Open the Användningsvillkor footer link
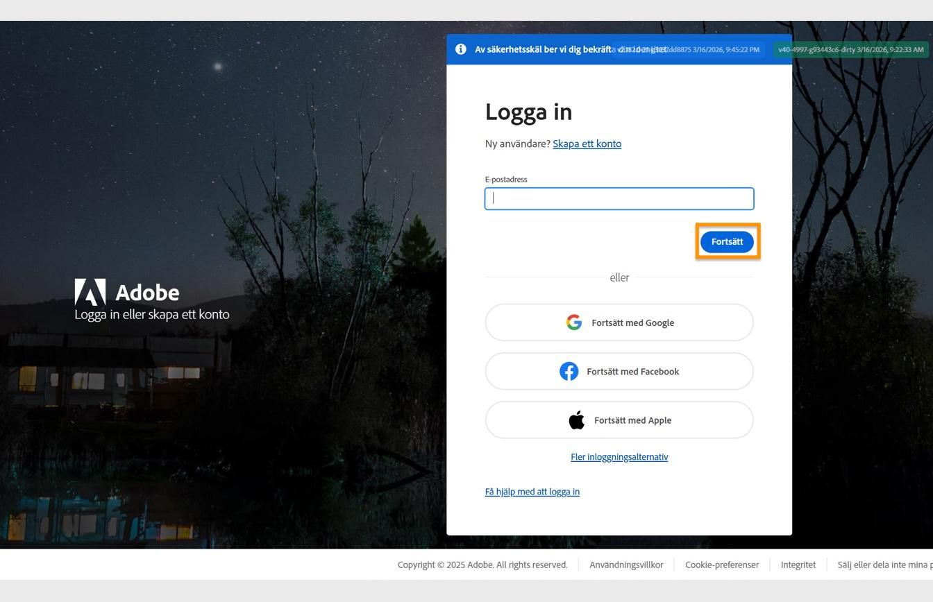 (x=625, y=564)
